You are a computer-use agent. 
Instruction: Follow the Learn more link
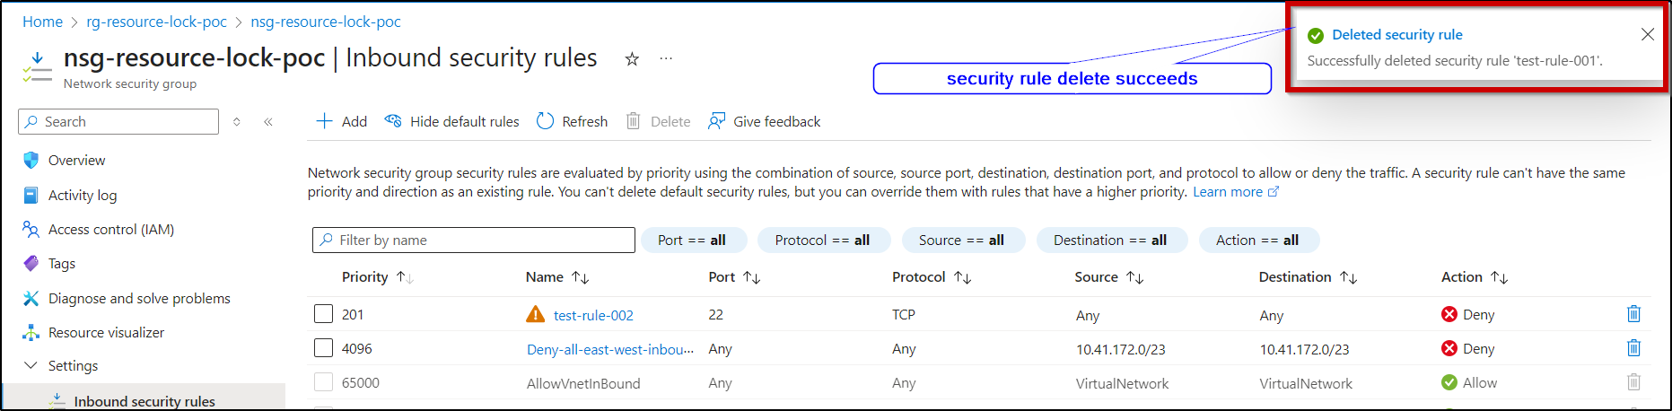click(x=1228, y=192)
